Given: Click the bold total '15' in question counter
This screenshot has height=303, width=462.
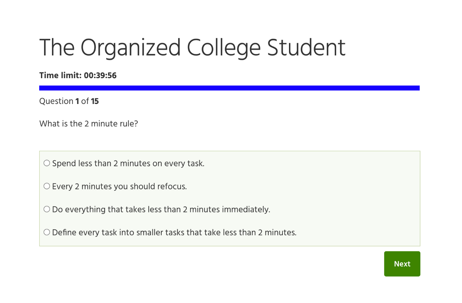Looking at the screenshot, I should [95, 101].
